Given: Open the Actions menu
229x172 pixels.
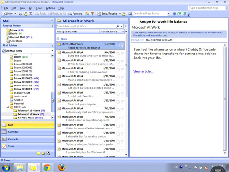Looking at the screenshot, I should (x=50, y=8).
